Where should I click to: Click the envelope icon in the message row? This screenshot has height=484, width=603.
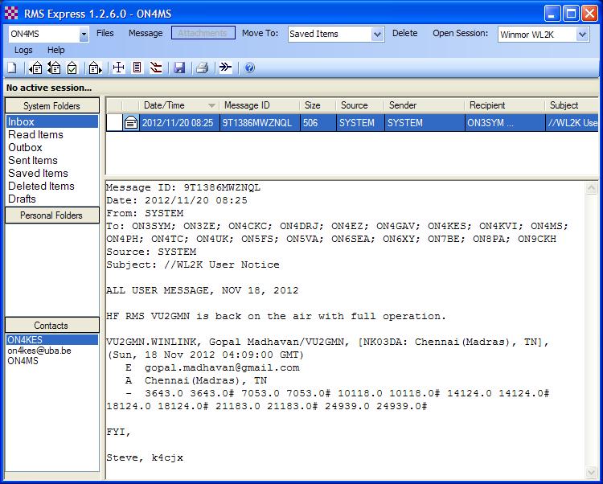point(131,123)
